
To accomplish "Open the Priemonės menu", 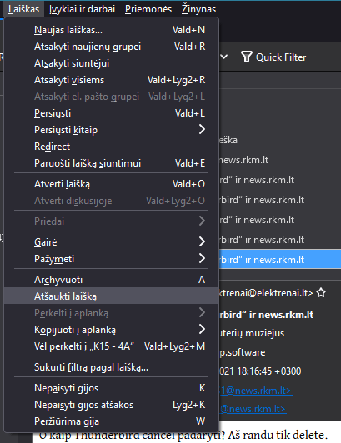I will (x=148, y=9).
